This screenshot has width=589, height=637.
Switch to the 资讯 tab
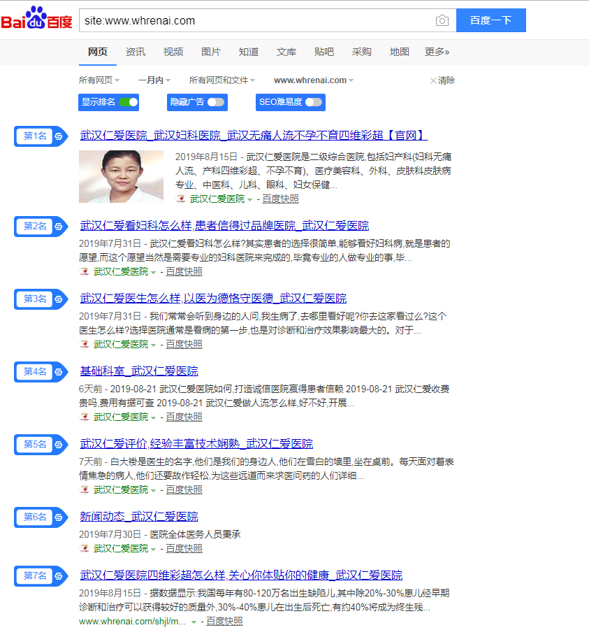(x=135, y=52)
